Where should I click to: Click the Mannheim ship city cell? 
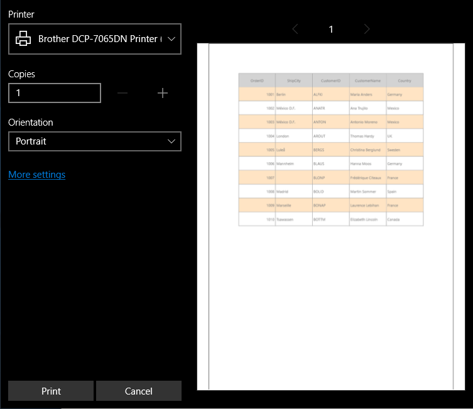[294, 163]
